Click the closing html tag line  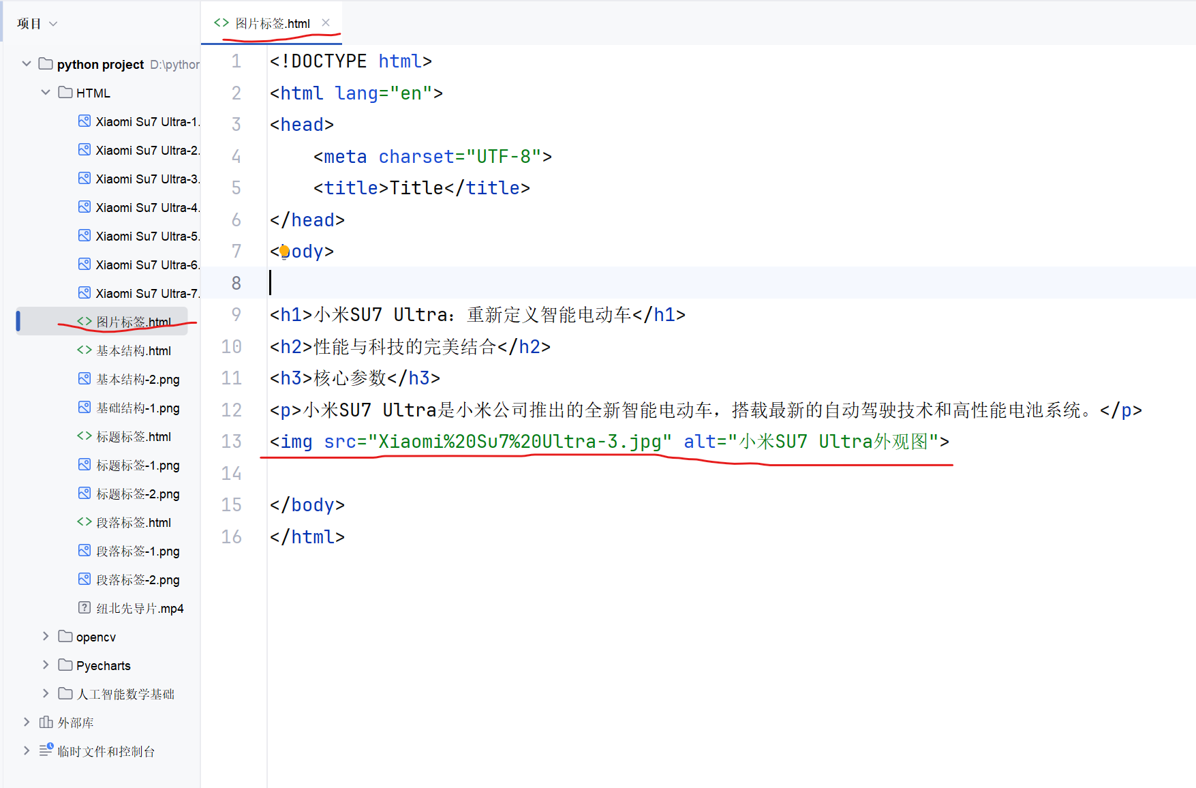click(x=307, y=537)
